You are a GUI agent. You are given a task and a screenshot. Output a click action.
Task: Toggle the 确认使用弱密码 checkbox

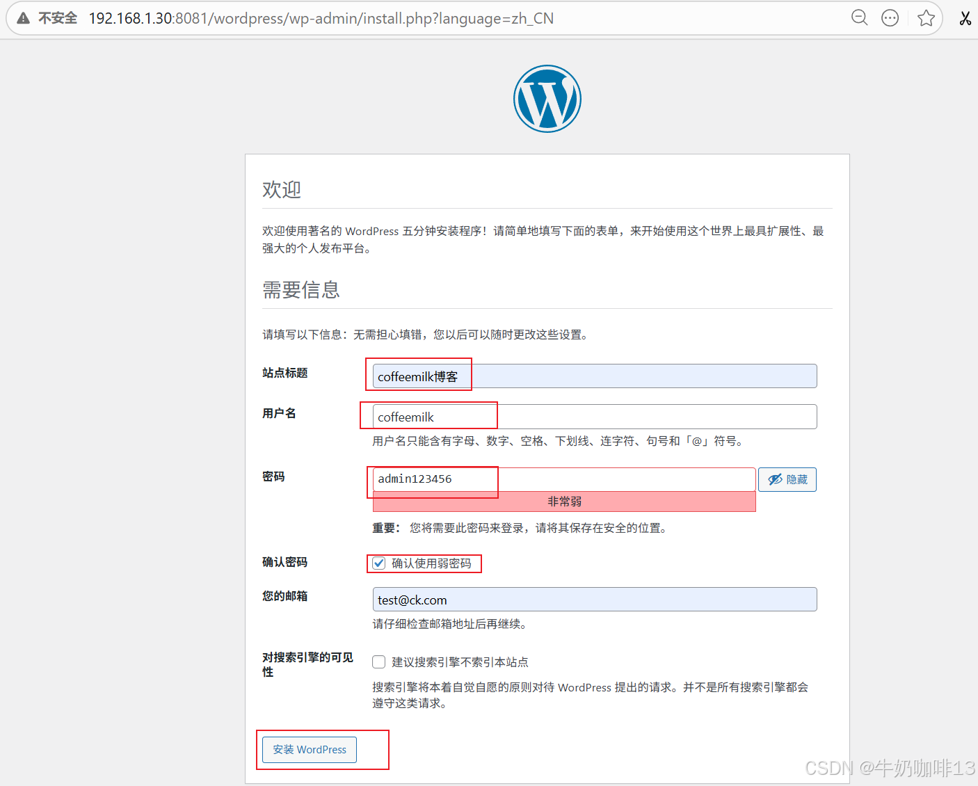(379, 563)
